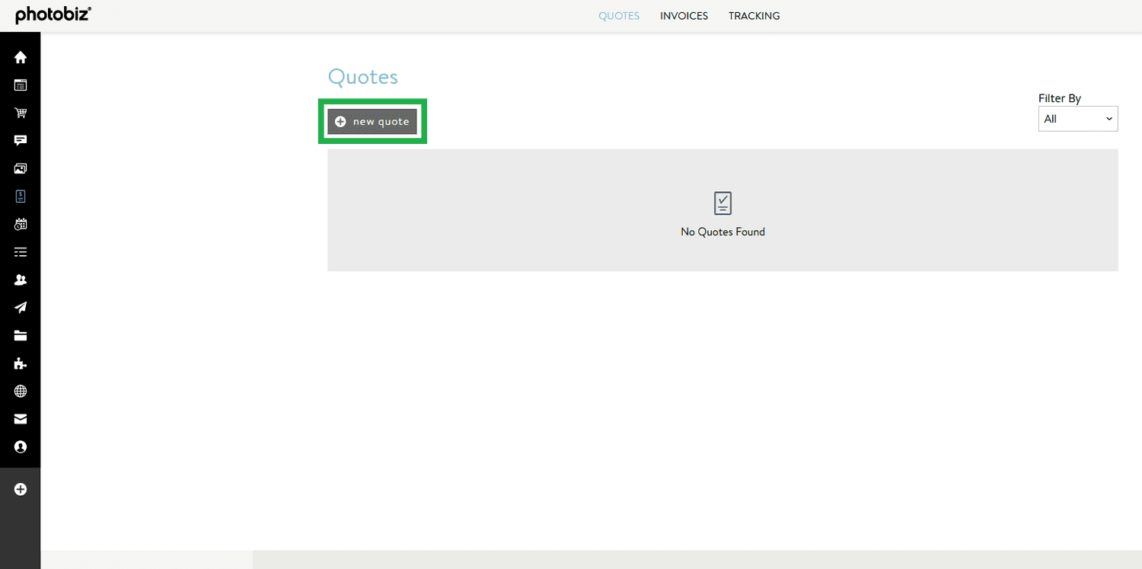Click the paper plane marketing icon
This screenshot has width=1142, height=569.
tap(21, 308)
